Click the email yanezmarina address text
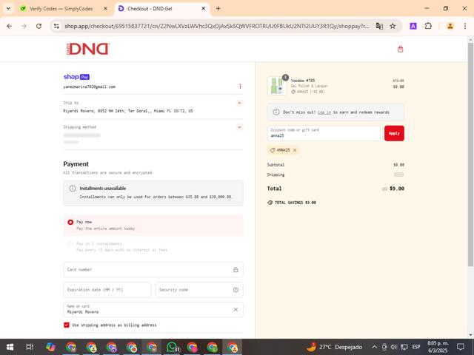474x355 pixels. click(x=89, y=87)
